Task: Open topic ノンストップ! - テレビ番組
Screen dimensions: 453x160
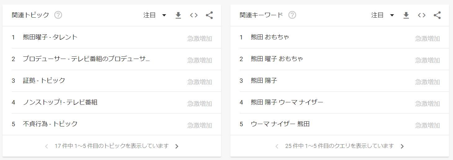Action: coord(60,102)
